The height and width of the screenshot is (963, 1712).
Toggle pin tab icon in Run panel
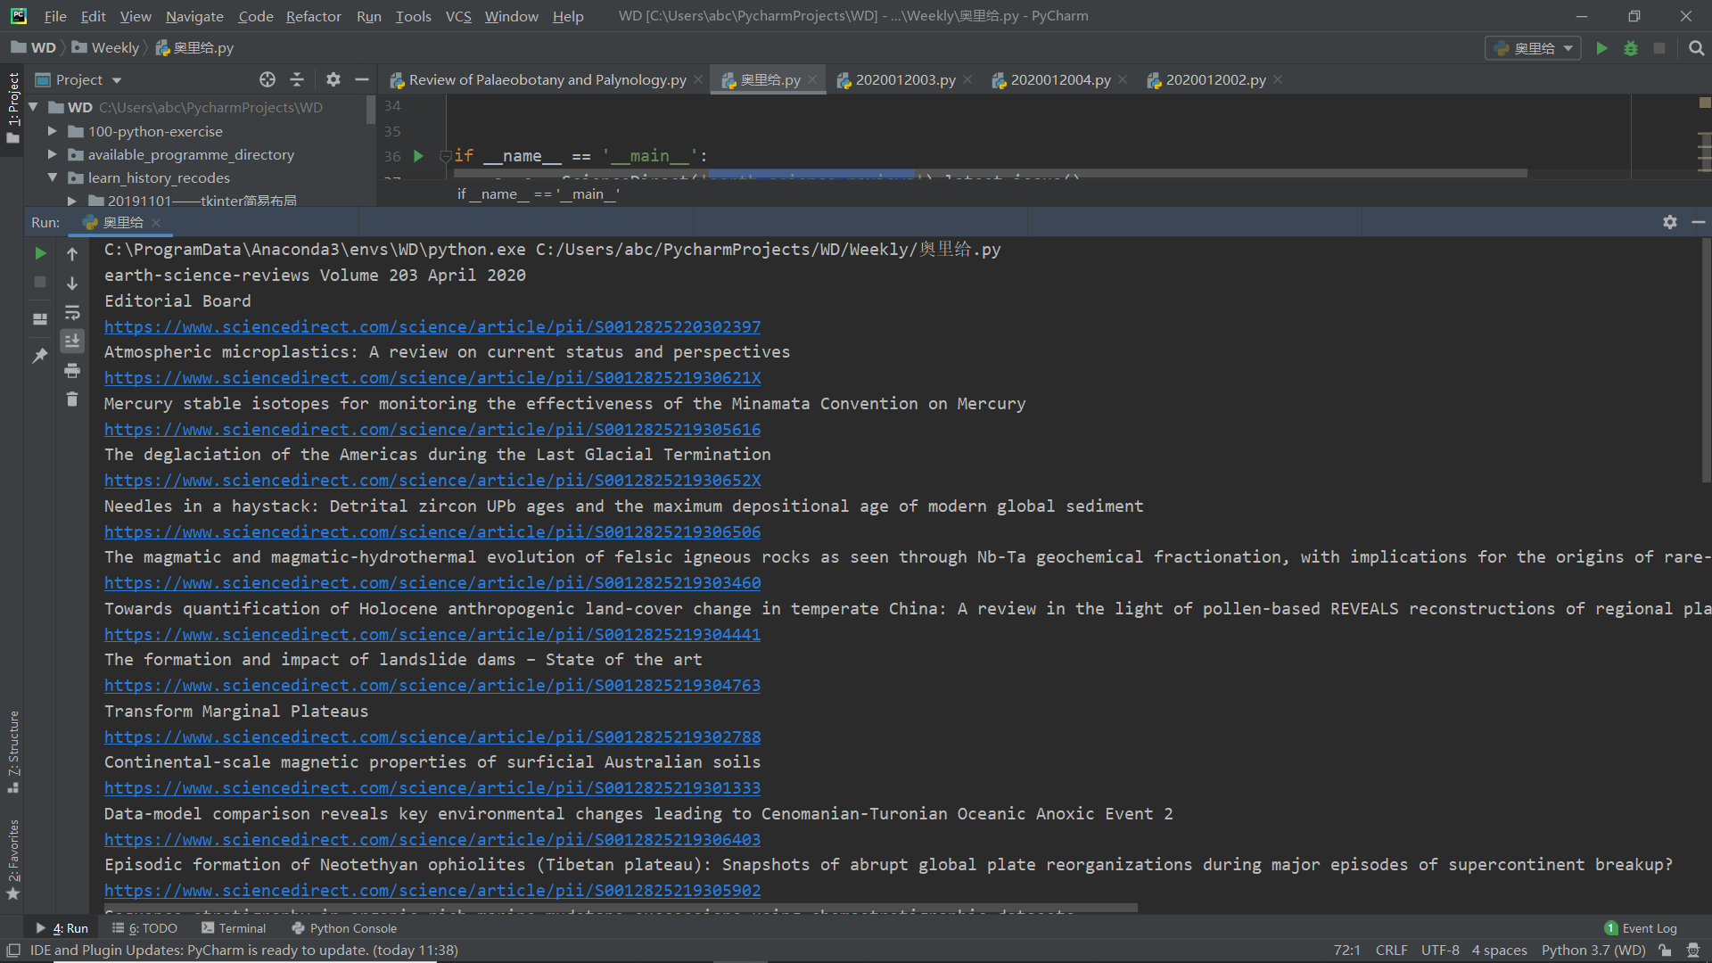point(40,356)
